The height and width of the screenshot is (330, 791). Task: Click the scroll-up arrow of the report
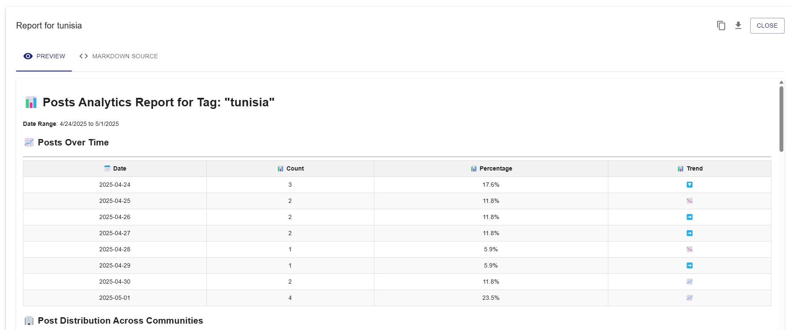point(781,82)
